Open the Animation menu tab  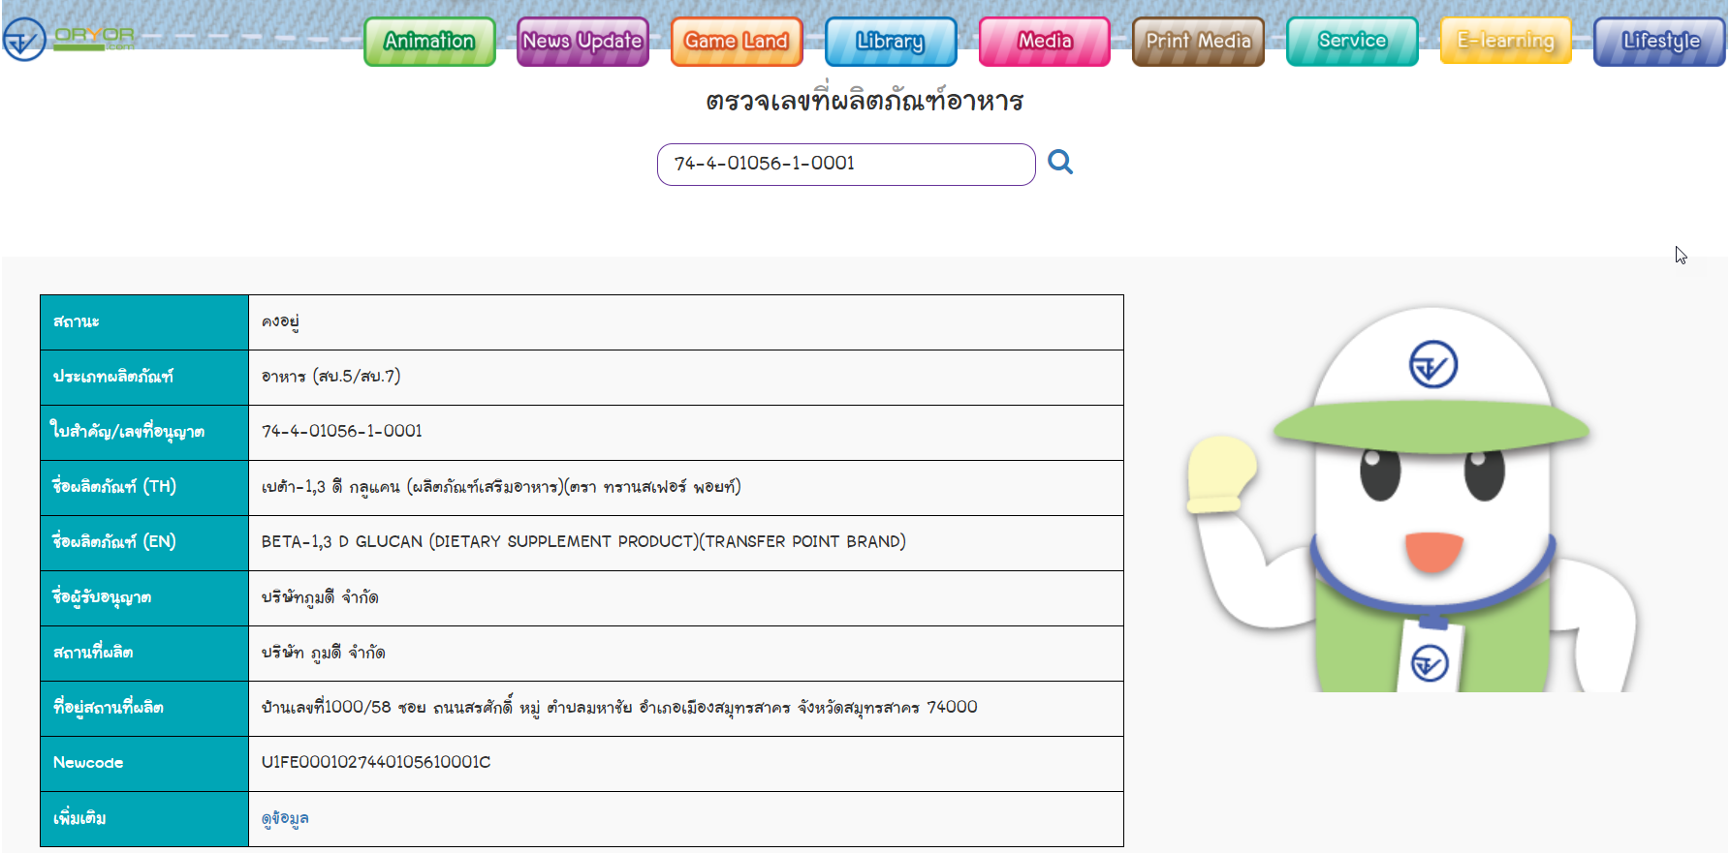[x=429, y=42]
